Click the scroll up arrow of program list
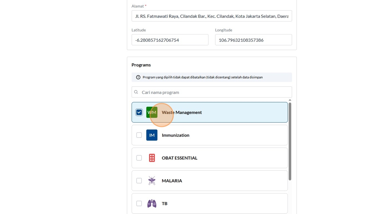382x214 pixels. 290,100
